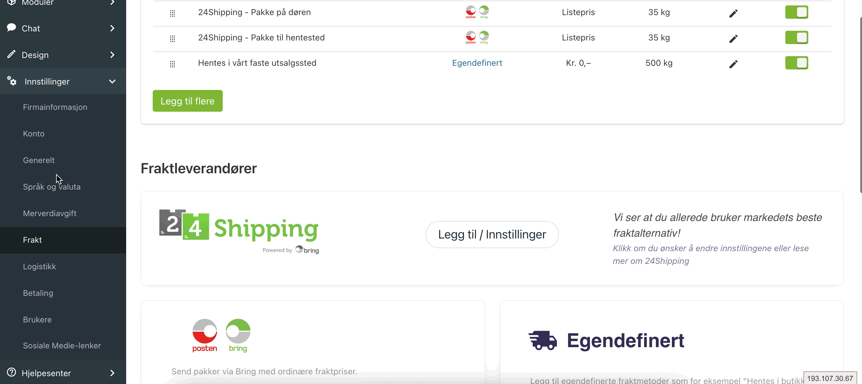862x384 pixels.
Task: Toggle off Pakke til hentested shipping
Action: (797, 37)
